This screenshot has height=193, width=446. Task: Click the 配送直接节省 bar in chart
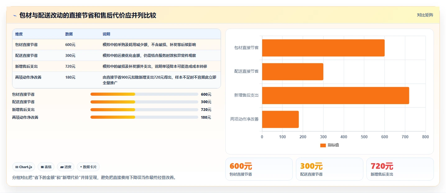coord(292,71)
